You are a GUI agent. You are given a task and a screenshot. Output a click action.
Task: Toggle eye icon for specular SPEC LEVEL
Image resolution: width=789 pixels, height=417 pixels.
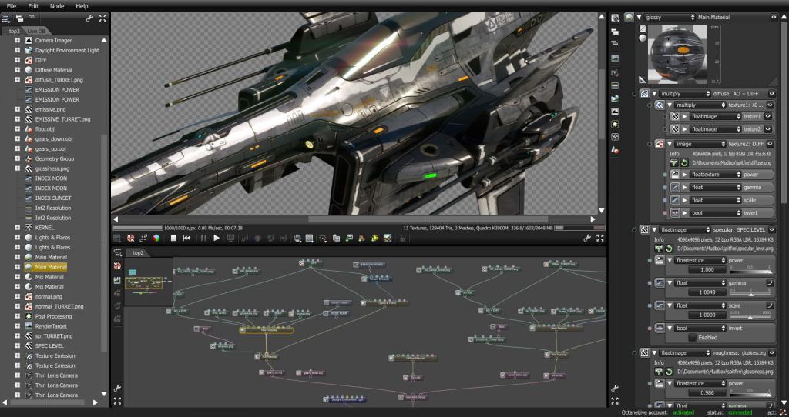771,229
